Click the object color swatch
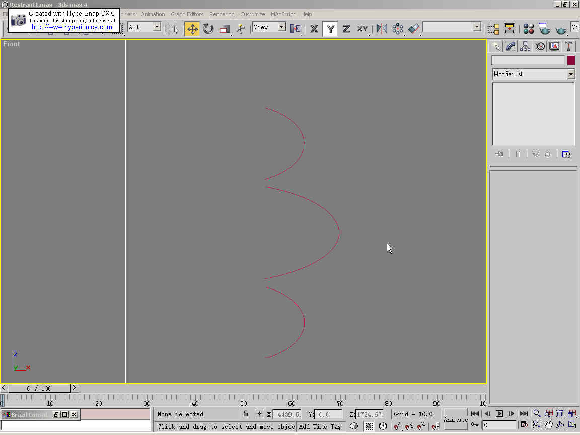The width and height of the screenshot is (580, 435). (x=571, y=60)
